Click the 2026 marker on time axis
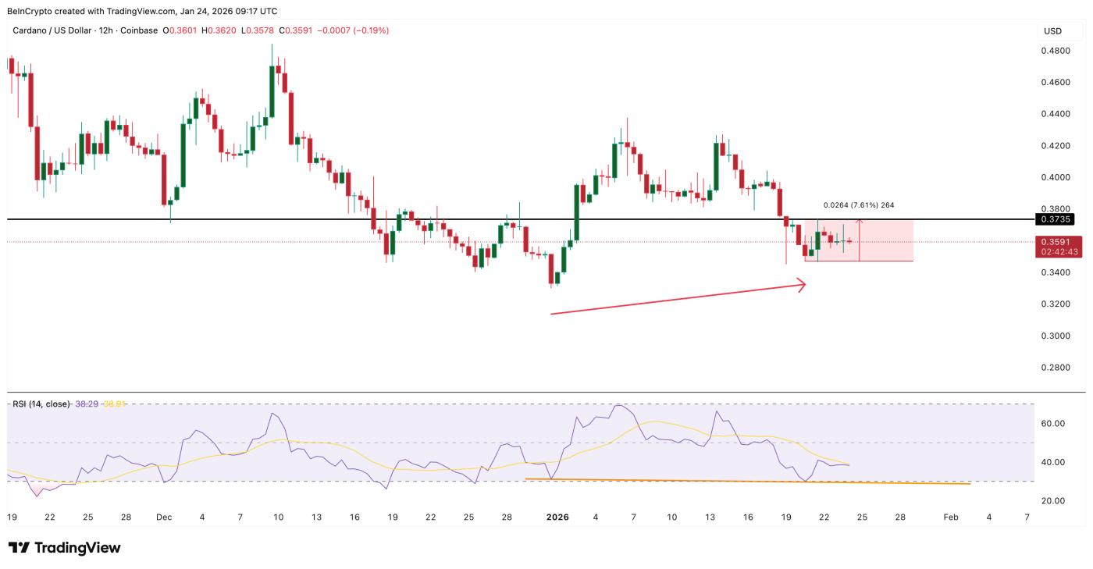Image resolution: width=1093 pixels, height=569 pixels. click(x=557, y=517)
